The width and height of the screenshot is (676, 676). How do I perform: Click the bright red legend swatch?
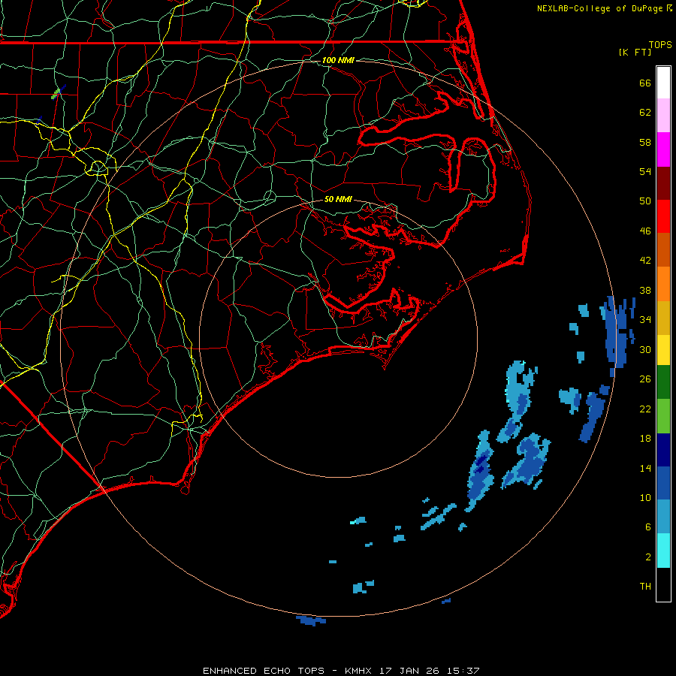(x=663, y=216)
